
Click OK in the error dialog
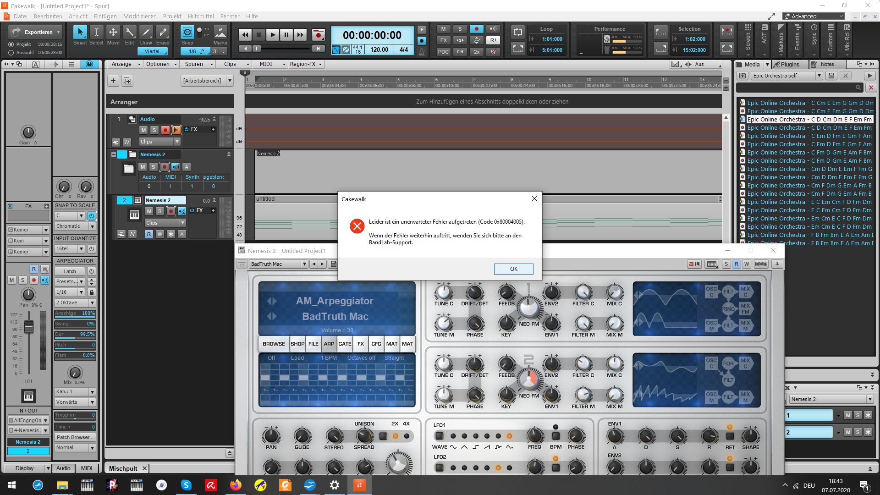513,269
